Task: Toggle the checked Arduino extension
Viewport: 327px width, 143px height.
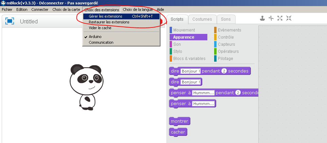Action: tap(95, 37)
